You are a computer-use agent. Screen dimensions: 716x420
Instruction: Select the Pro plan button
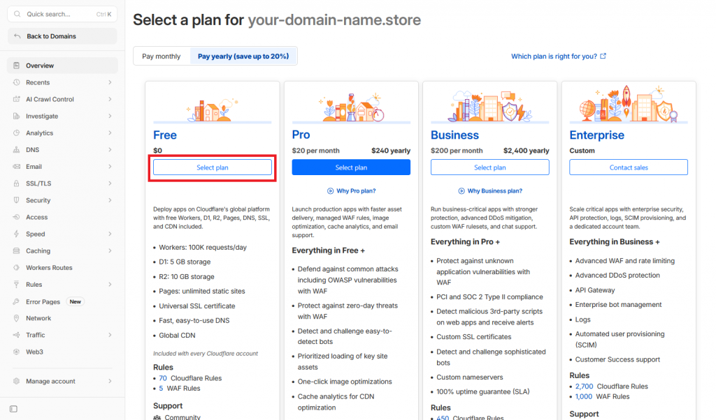(351, 167)
